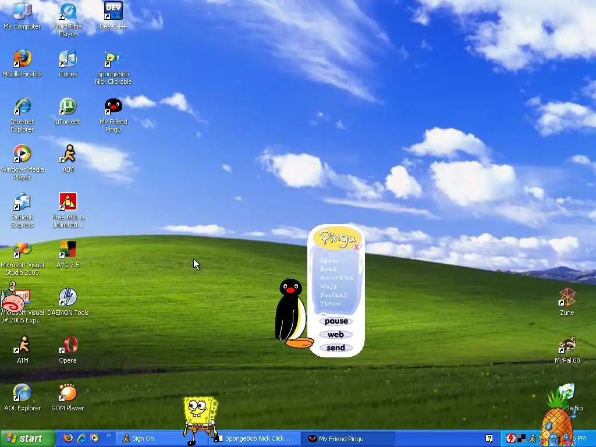The image size is (596, 447).
Task: Switch to My Friend Pingu taskbar button
Action: [x=348, y=438]
